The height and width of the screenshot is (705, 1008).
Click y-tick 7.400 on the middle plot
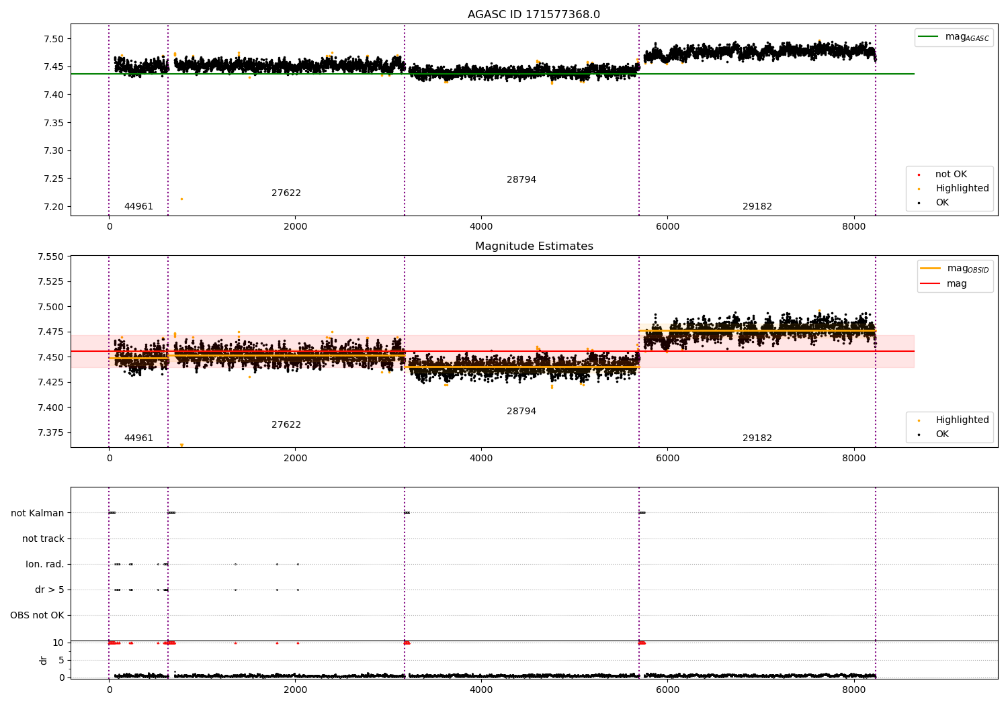coord(51,408)
